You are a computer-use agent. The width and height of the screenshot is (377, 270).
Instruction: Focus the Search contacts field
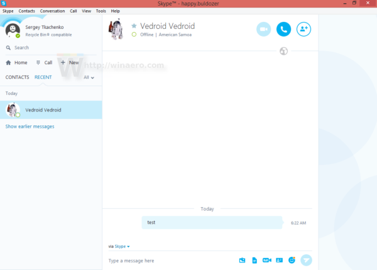tap(50, 48)
